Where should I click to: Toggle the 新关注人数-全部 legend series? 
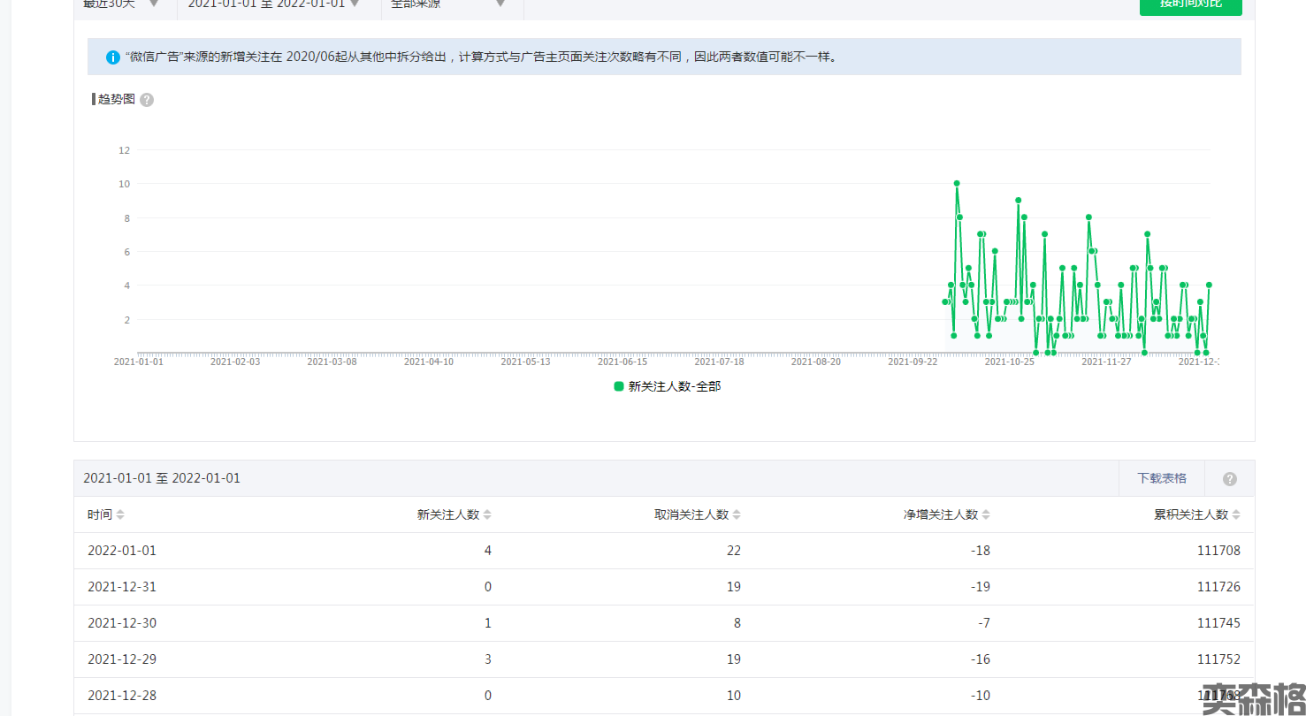[674, 386]
